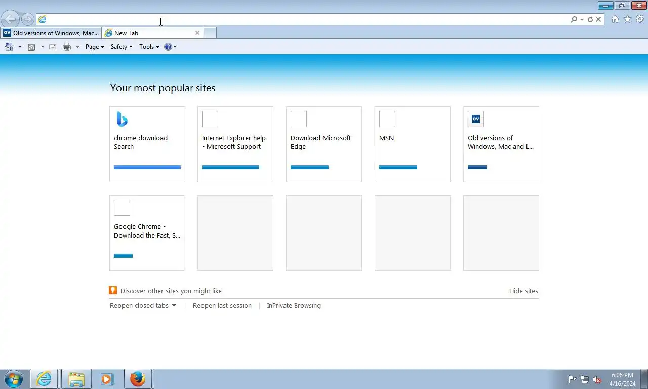Click the Bing logo on first tile

click(122, 119)
